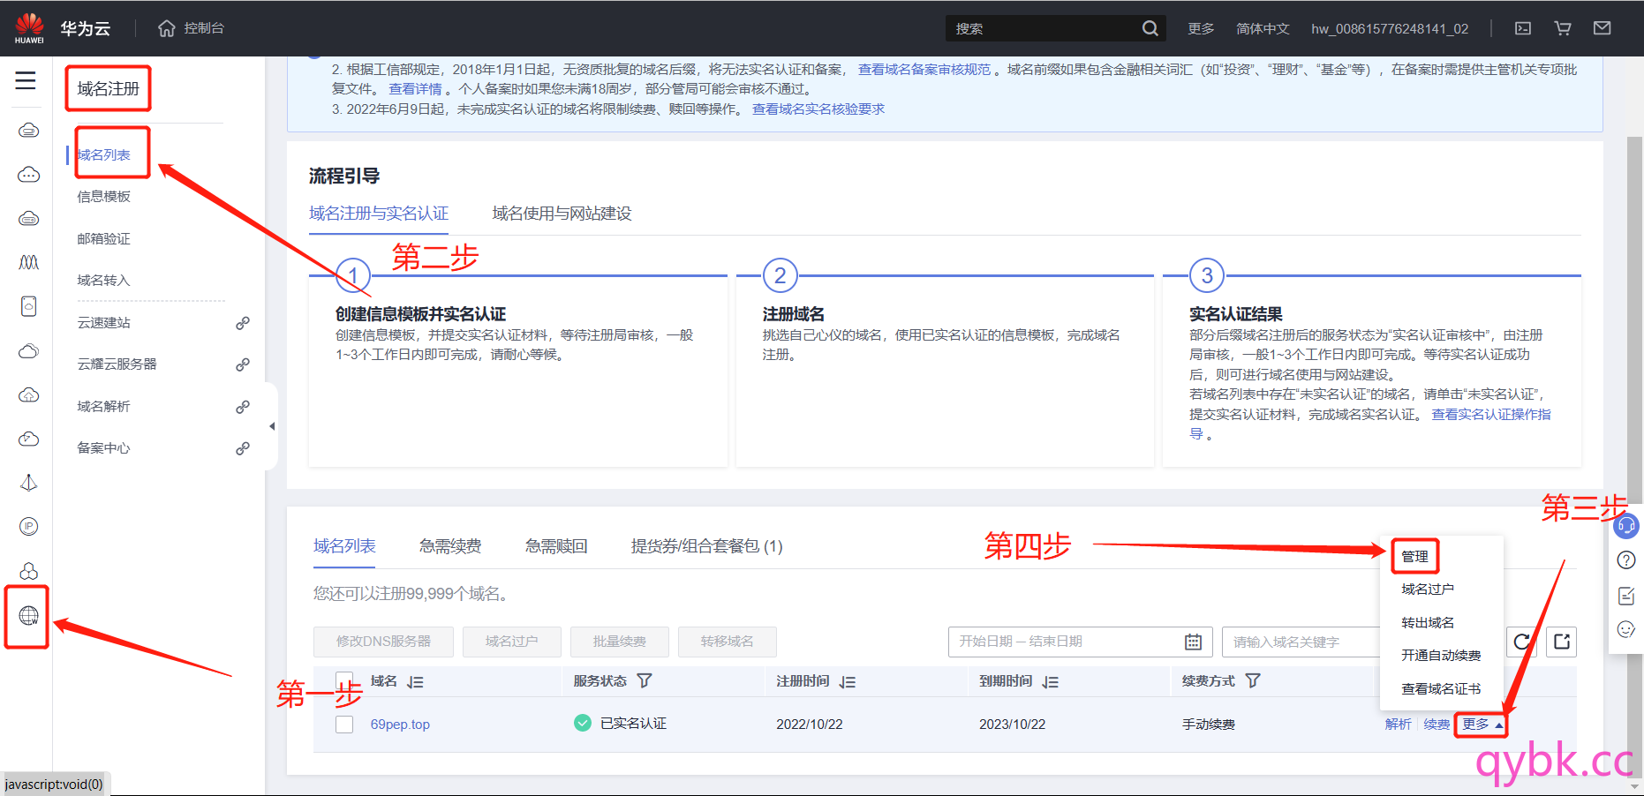Click 解析 for 69pep.top
Screen dimensions: 1644x796
pos(1398,725)
